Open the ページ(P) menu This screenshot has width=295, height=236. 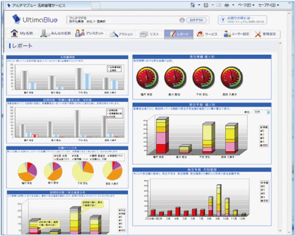click(x=246, y=5)
